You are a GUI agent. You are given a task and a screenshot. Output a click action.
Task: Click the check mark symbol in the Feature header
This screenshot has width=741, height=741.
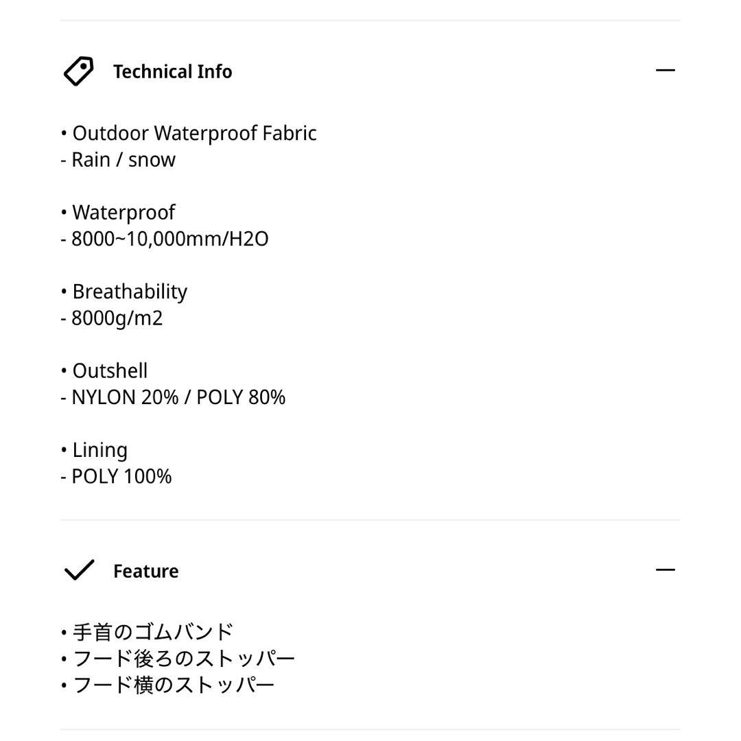[x=80, y=569]
